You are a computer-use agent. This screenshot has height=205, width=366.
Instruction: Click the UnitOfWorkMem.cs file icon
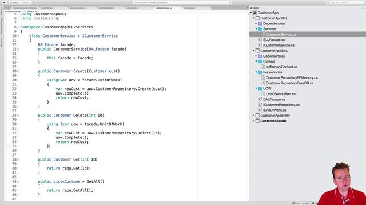tap(263, 94)
